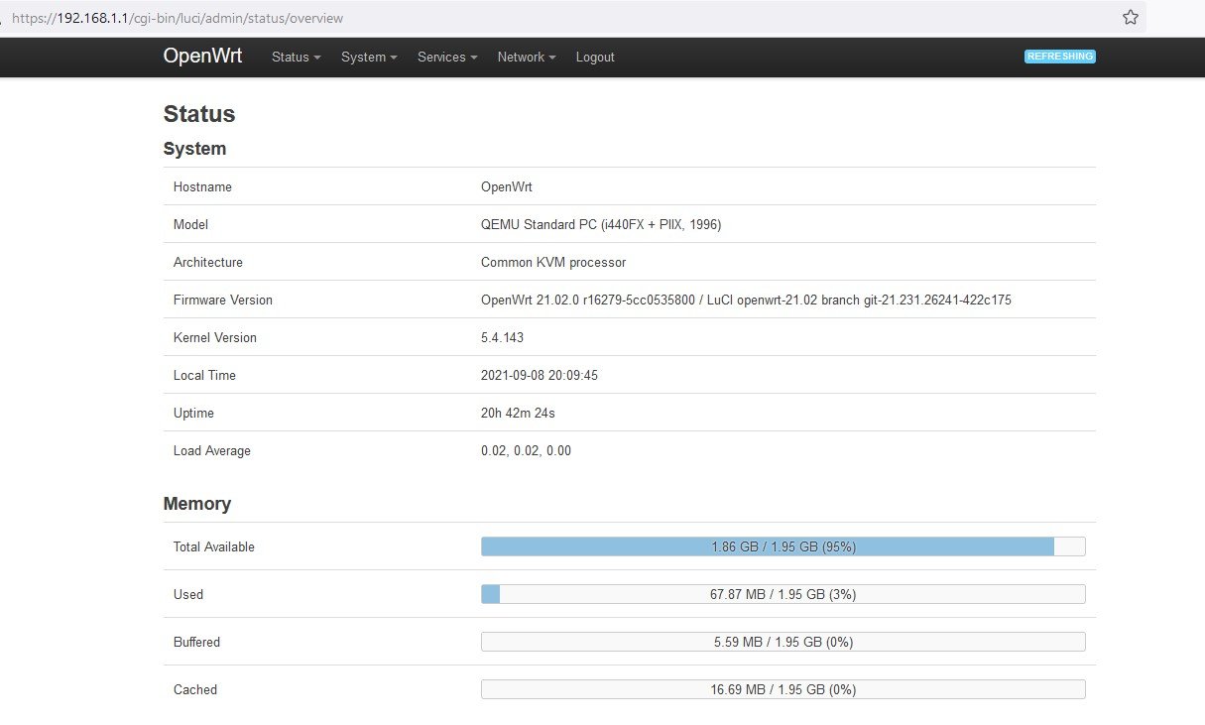Open the Services dropdown

pos(446,58)
